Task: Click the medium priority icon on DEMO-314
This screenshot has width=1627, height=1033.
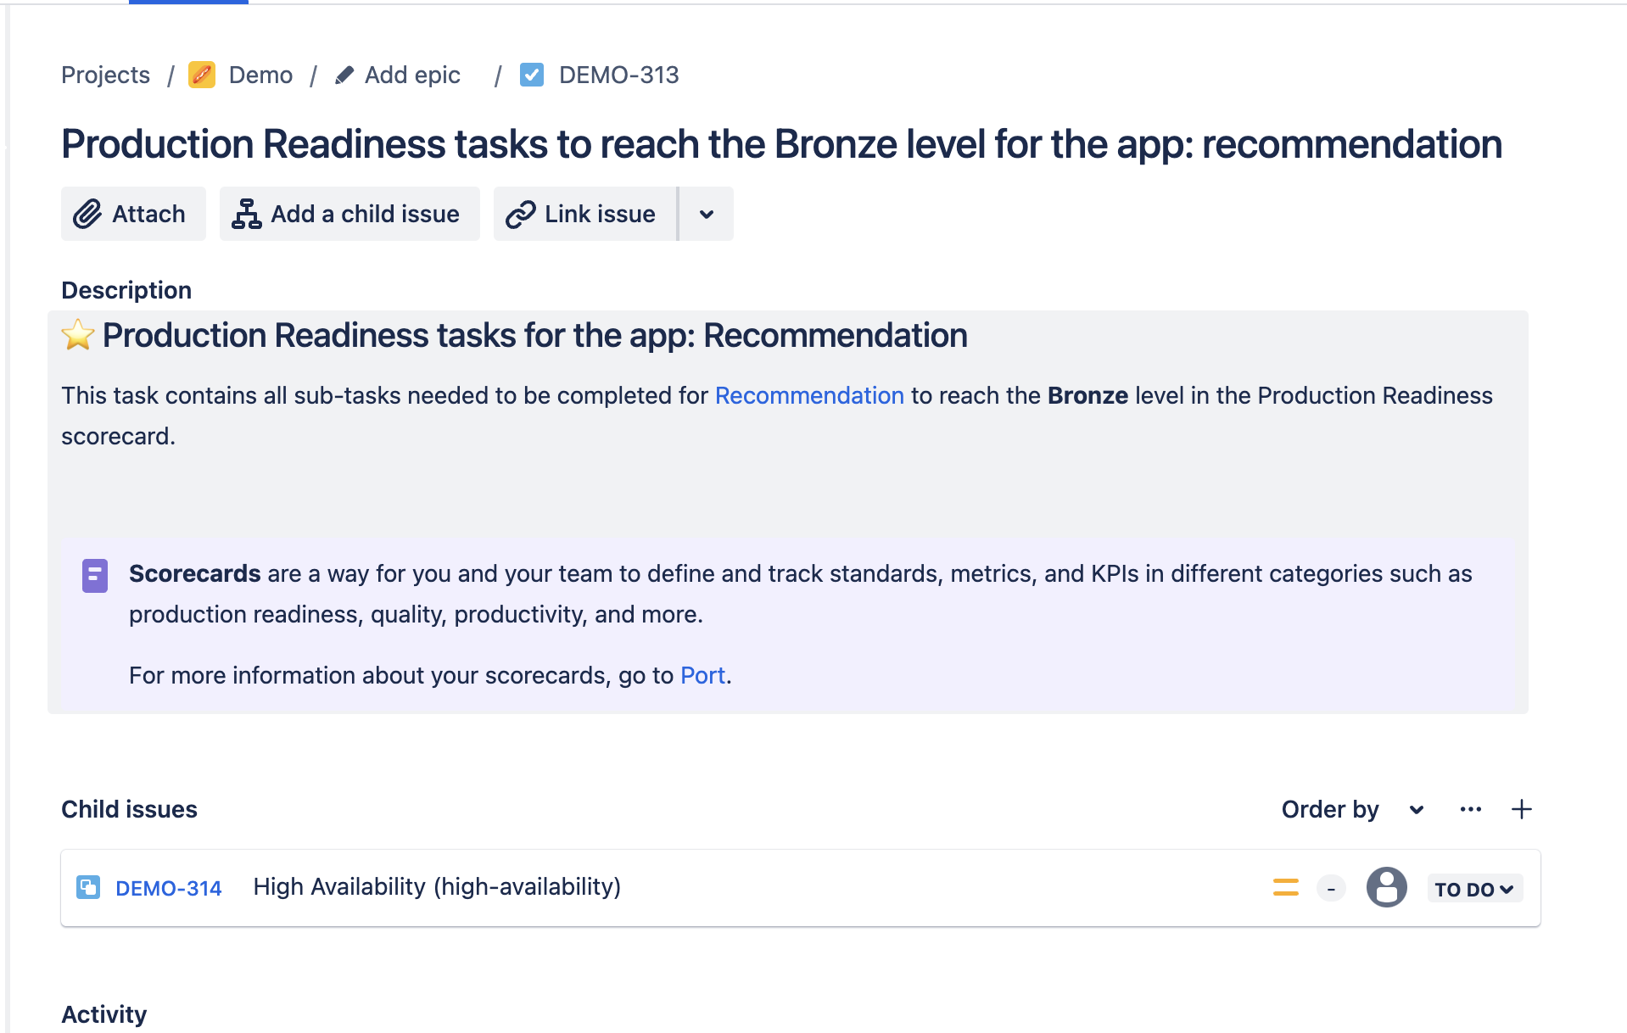Action: (1285, 887)
